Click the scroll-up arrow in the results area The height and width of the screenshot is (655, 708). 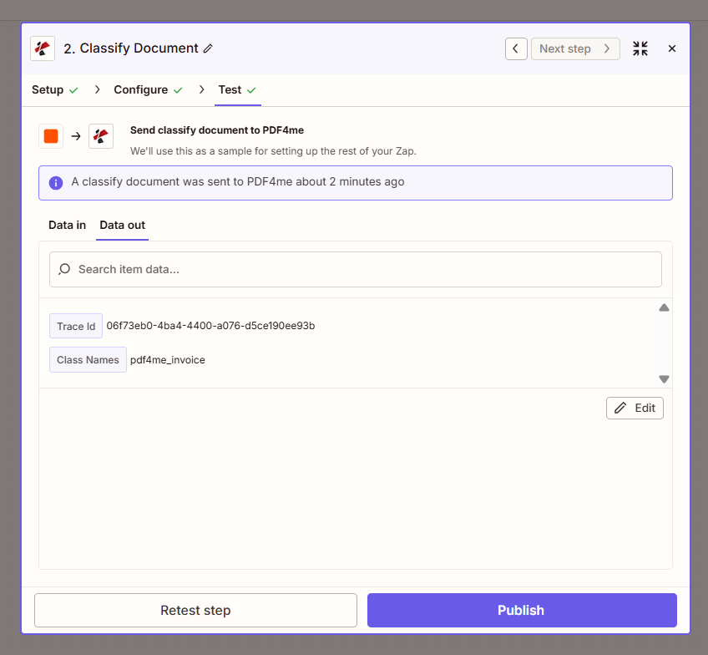click(x=664, y=307)
